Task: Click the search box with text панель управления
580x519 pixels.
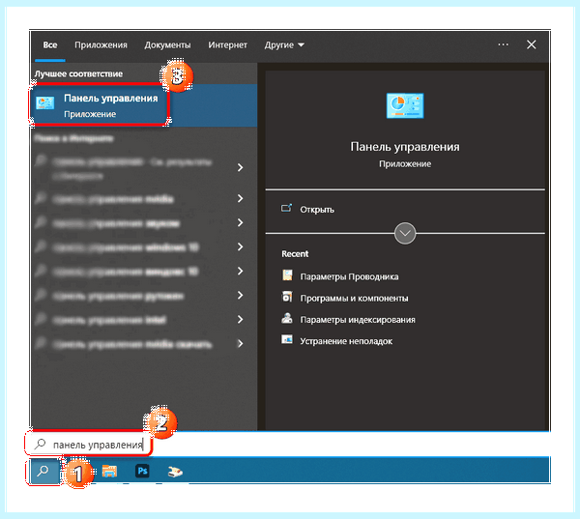Action: click(89, 445)
